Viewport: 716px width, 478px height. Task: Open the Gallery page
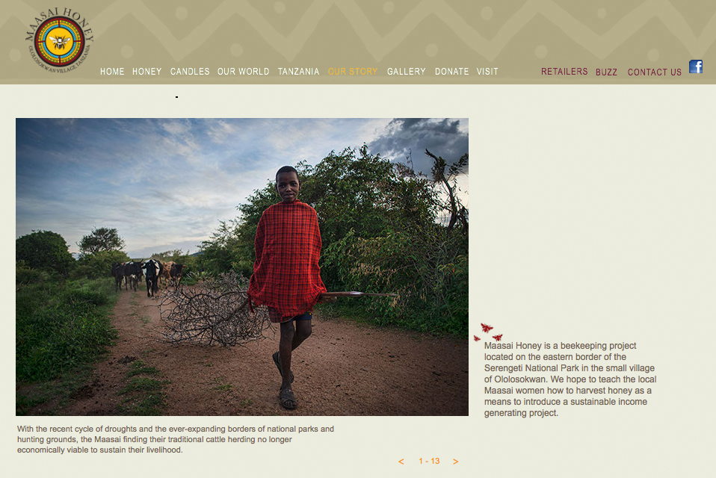pos(407,72)
